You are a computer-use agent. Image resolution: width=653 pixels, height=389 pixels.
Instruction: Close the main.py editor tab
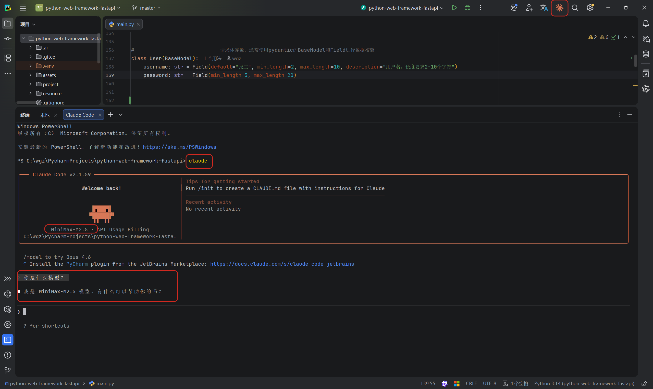[x=138, y=24]
